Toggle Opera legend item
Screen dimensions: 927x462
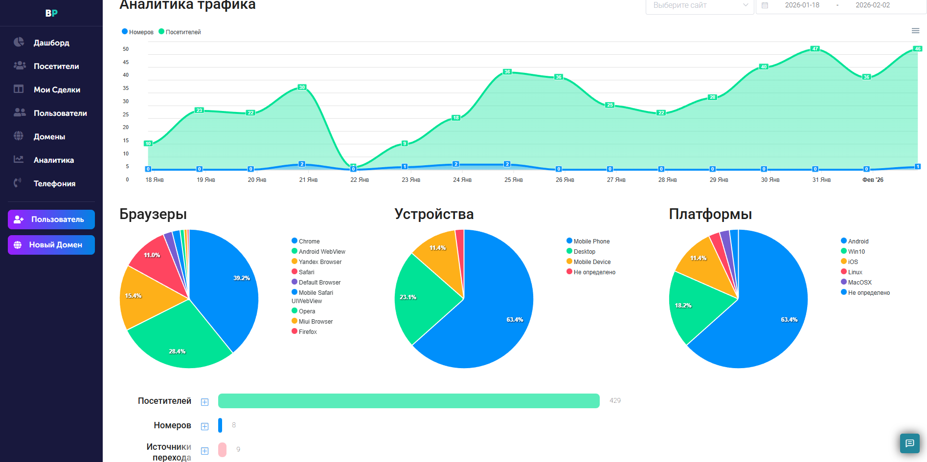303,311
